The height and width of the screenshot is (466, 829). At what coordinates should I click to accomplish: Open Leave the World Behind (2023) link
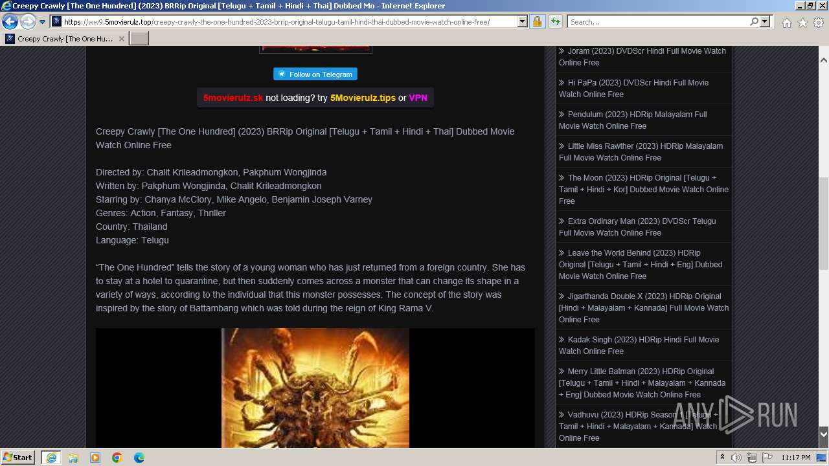pos(641,265)
